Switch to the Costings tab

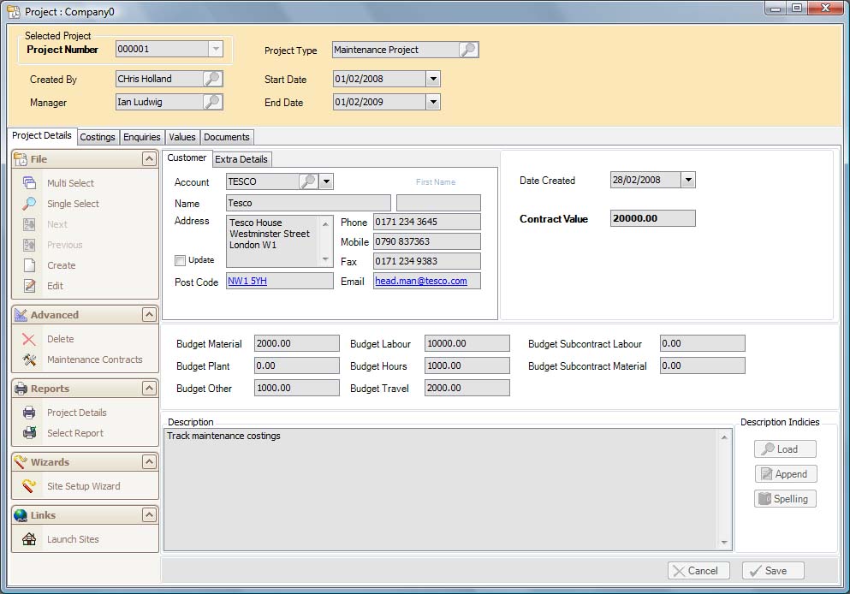point(98,137)
